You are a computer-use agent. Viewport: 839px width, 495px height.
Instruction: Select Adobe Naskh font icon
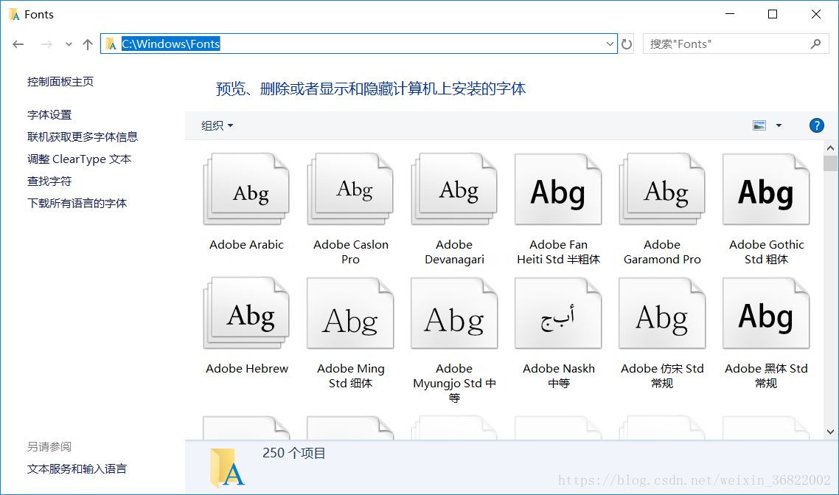(x=558, y=314)
